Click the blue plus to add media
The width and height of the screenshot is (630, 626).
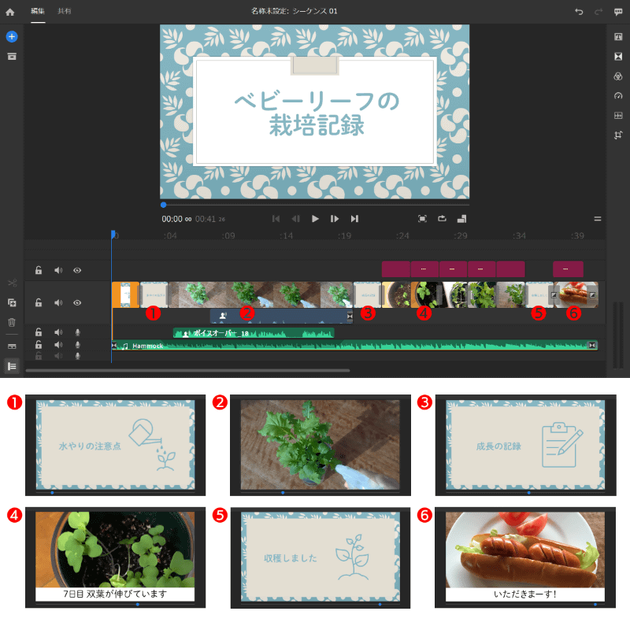tap(11, 36)
